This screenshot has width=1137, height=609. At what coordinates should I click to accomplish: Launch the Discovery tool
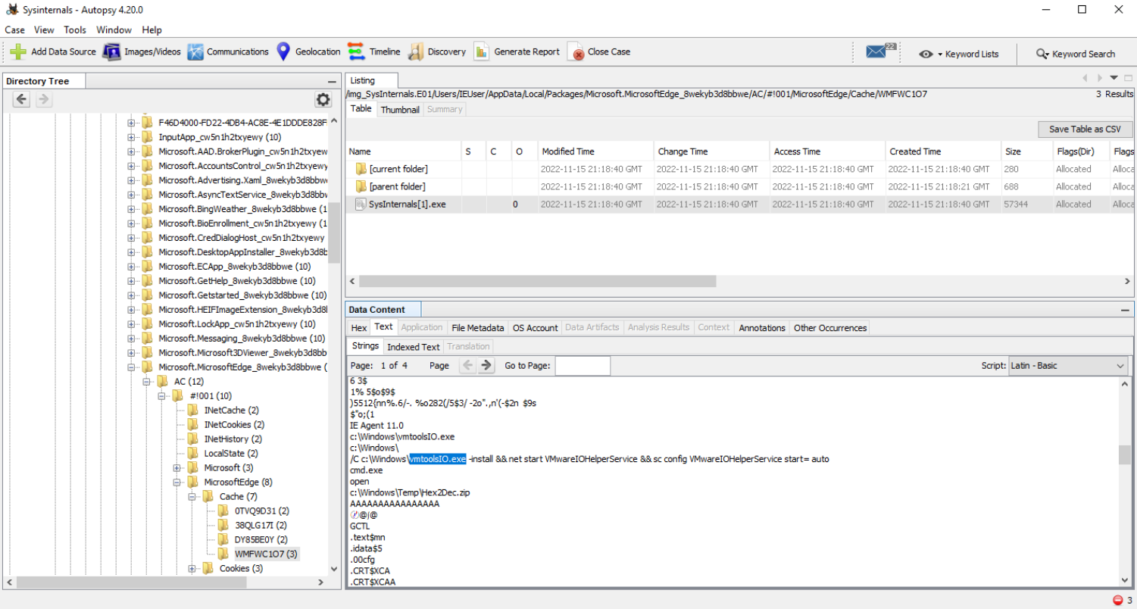coord(437,52)
